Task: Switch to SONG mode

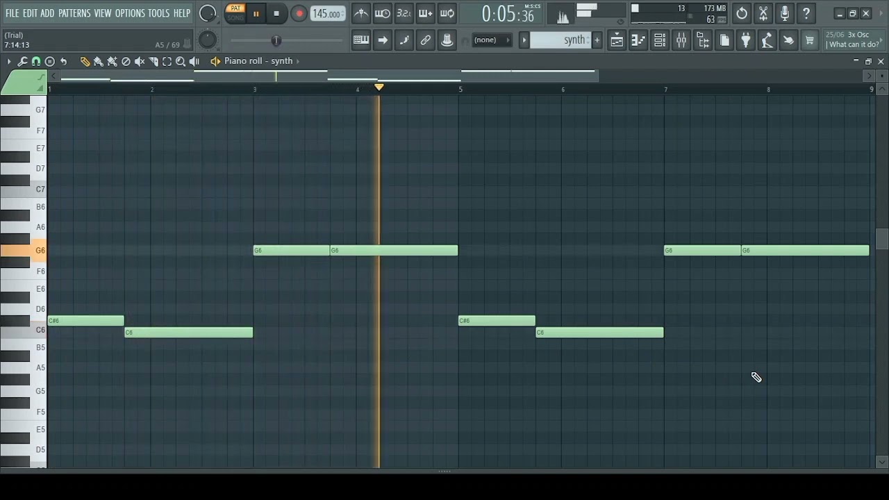Action: tap(235, 17)
